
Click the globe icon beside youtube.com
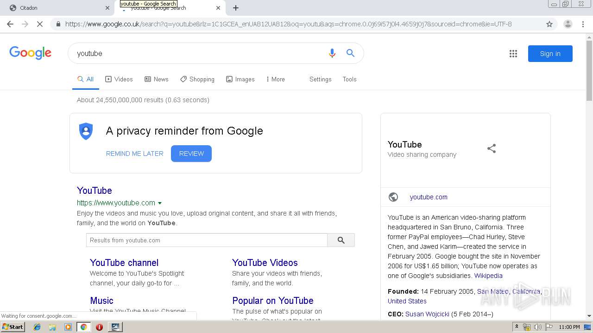click(393, 197)
